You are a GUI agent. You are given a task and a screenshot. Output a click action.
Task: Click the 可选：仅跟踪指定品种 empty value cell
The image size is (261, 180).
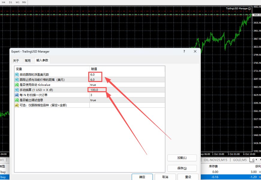tap(127, 105)
